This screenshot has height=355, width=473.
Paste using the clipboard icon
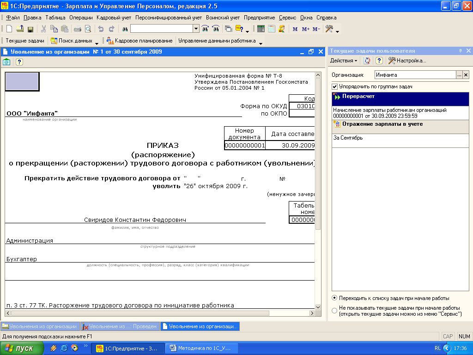(65, 29)
